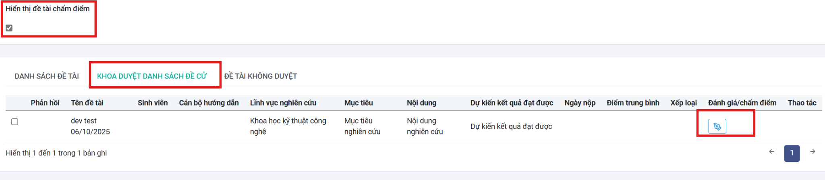Click the Hiển thị đề tài chấm điểm label
The width and height of the screenshot is (825, 180).
48,8
